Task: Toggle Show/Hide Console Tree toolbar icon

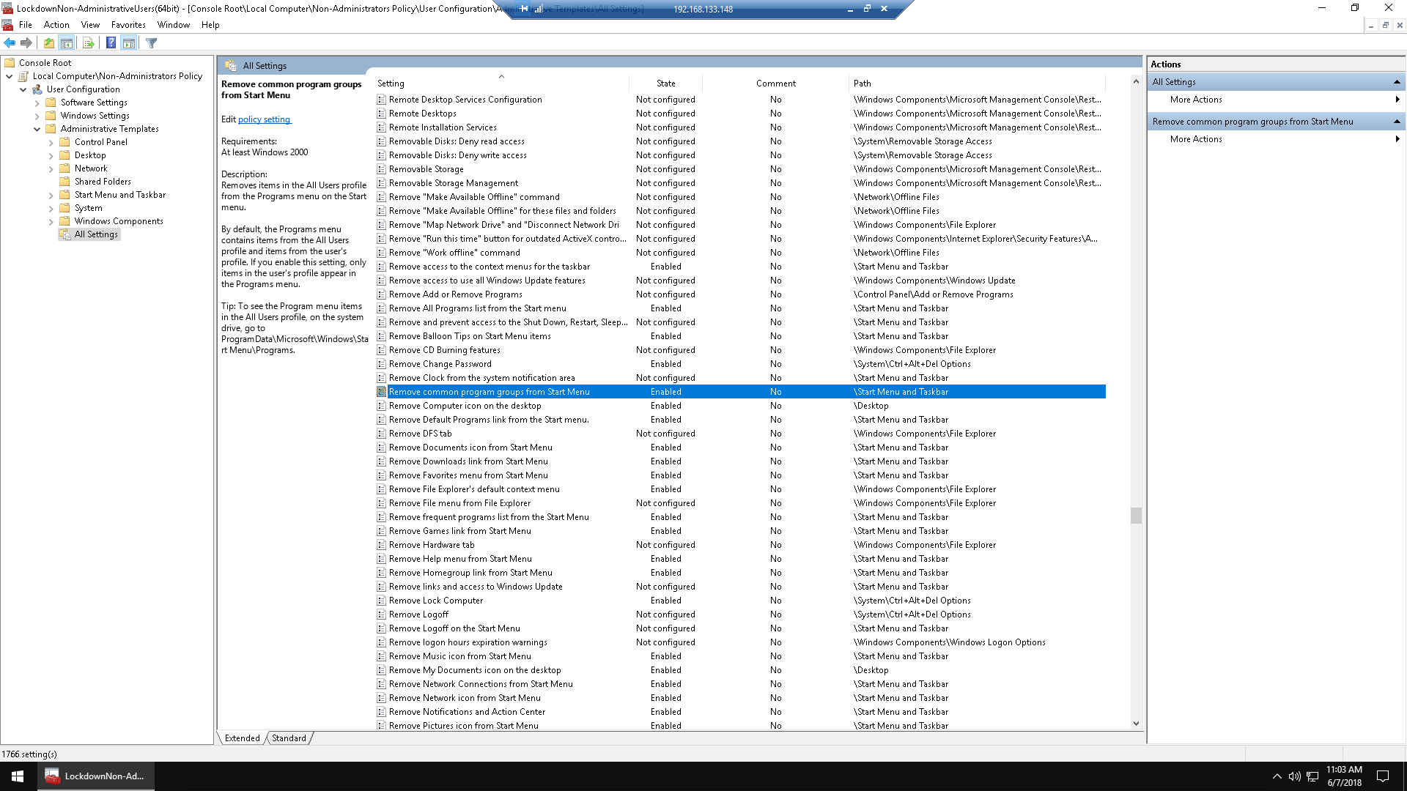Action: point(67,43)
